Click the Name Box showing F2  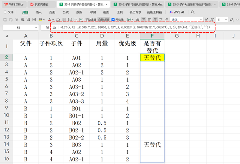[18, 27]
